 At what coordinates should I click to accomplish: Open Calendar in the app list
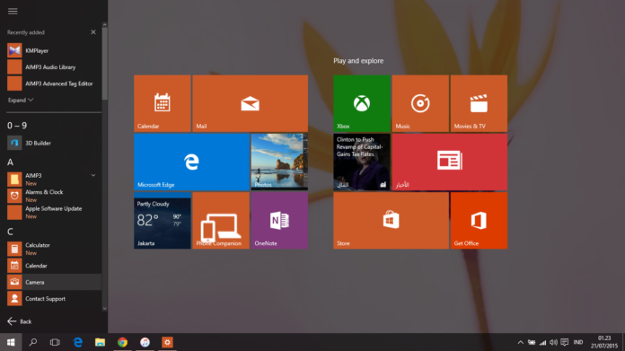tap(54, 266)
